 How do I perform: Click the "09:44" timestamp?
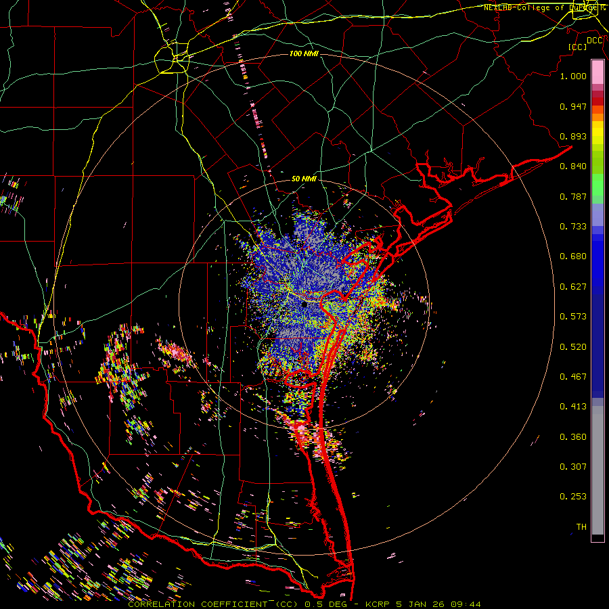(x=466, y=604)
